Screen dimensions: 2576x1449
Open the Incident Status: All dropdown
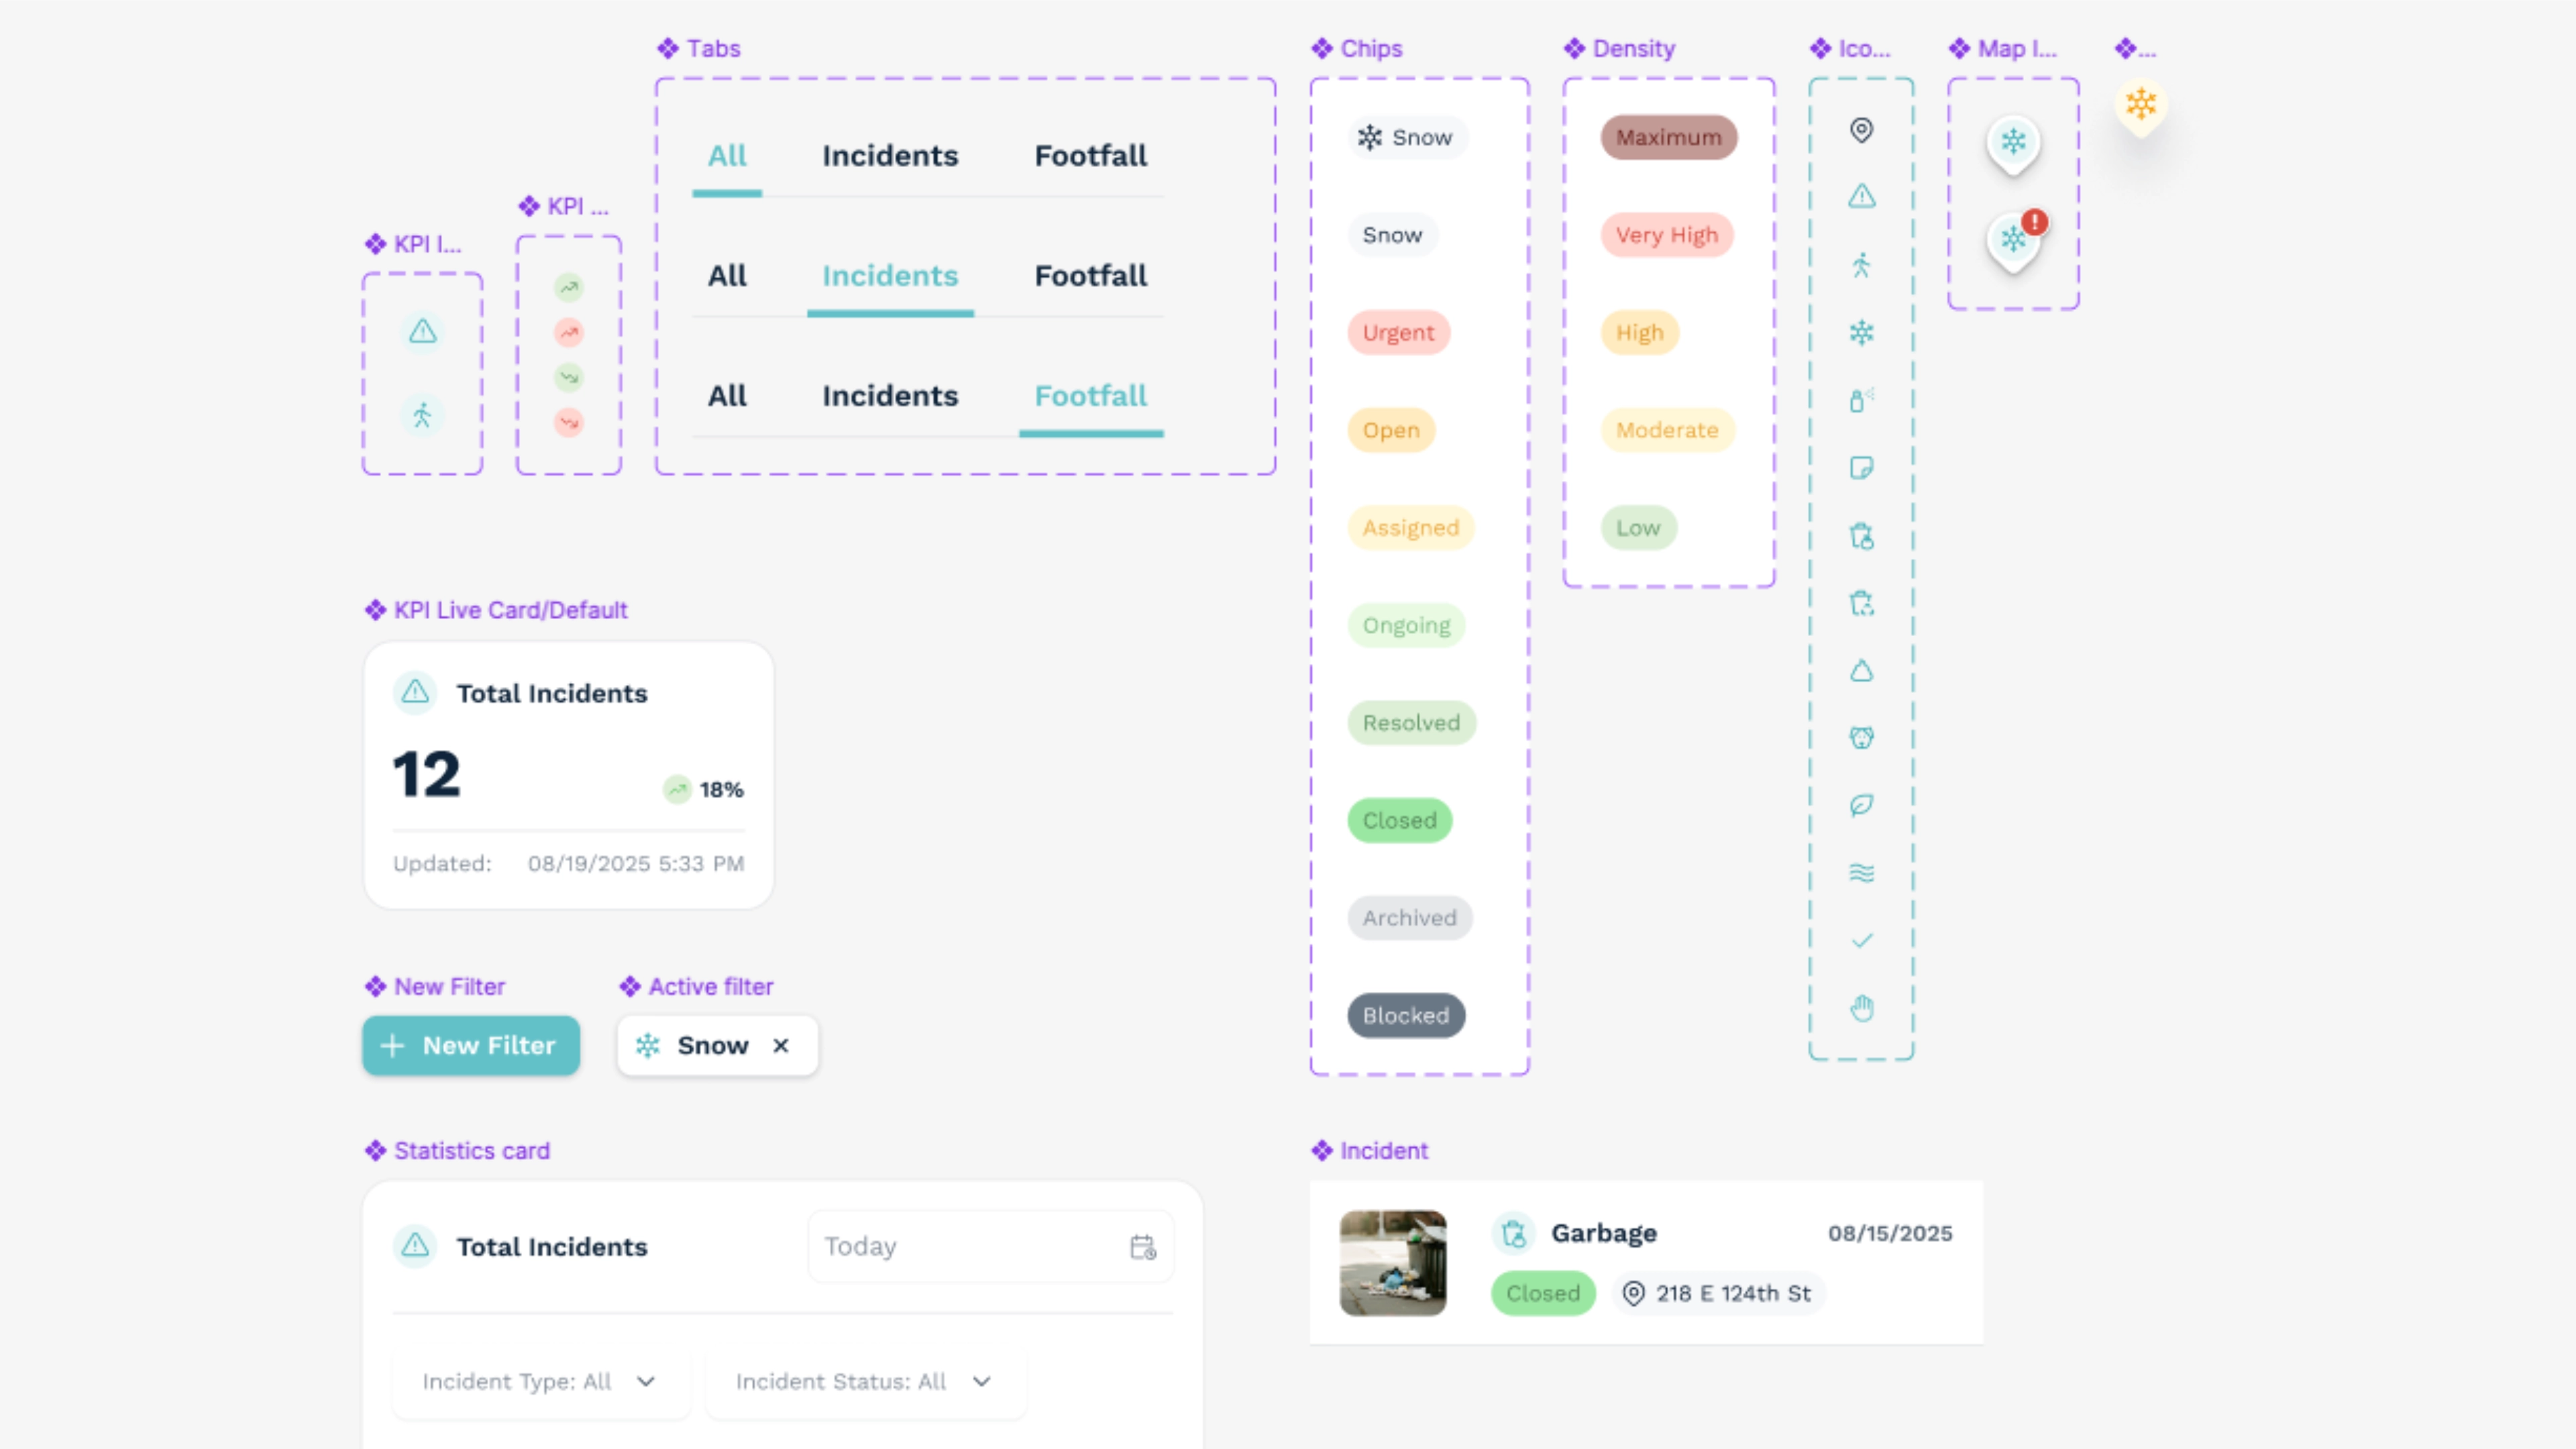865,1381
